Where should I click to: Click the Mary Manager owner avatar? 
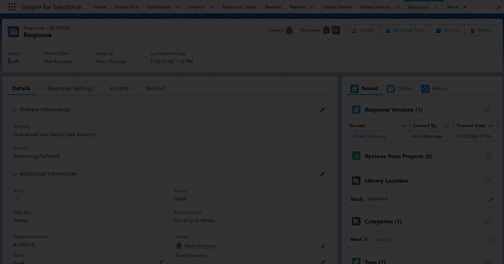[179, 246]
